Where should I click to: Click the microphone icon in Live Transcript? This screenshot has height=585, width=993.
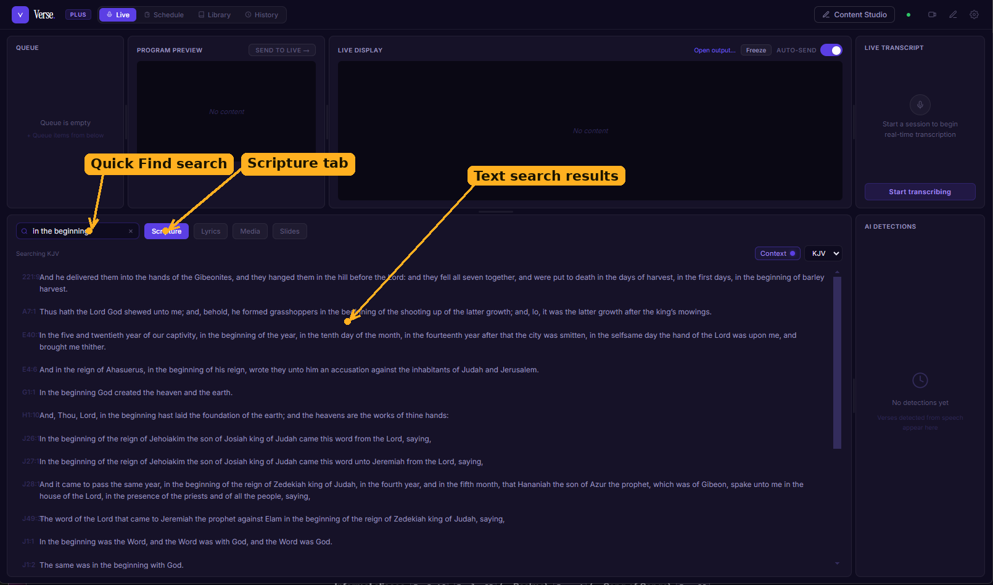pos(920,105)
